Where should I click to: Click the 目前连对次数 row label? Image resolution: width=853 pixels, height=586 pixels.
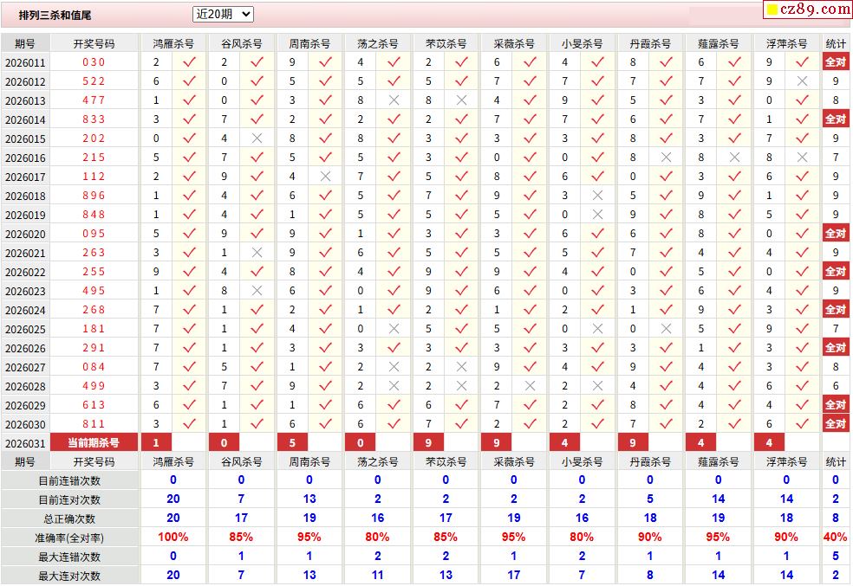pyautogui.click(x=69, y=500)
